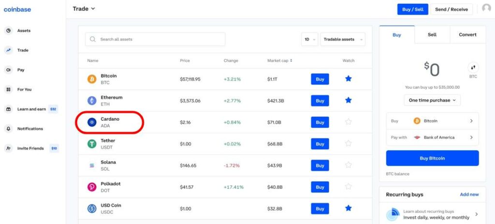Swap currency units with the arrows icon
The width and height of the screenshot is (495, 224).
[x=473, y=68]
